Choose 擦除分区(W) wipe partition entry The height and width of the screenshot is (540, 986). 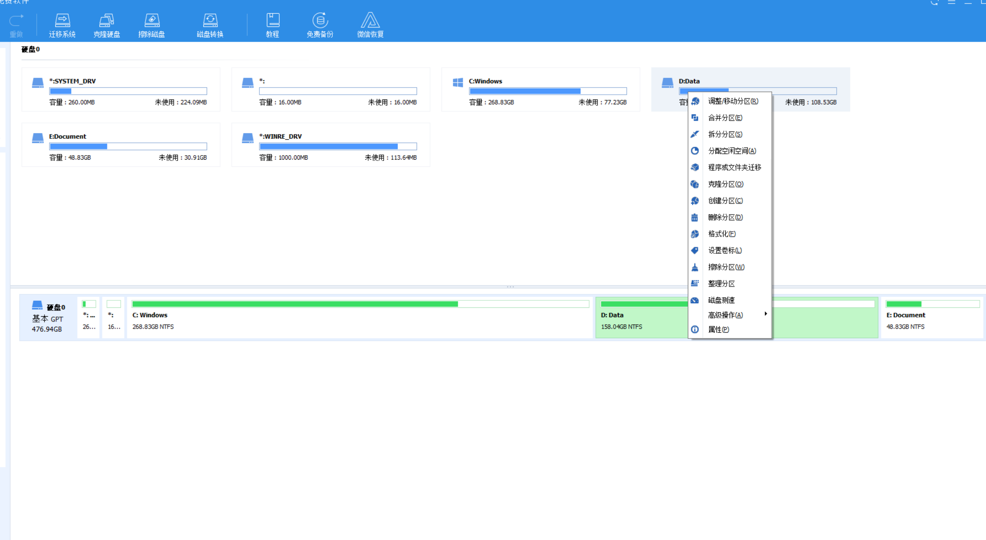pos(730,267)
